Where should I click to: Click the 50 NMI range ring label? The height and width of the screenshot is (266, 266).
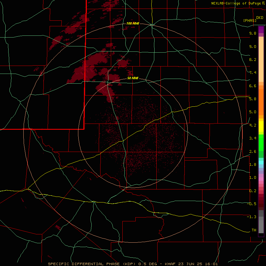(133, 78)
